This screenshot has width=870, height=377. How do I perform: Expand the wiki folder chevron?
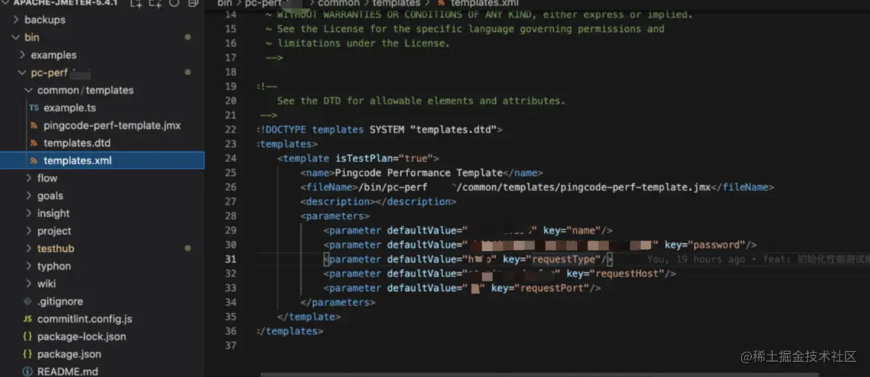click(x=29, y=284)
